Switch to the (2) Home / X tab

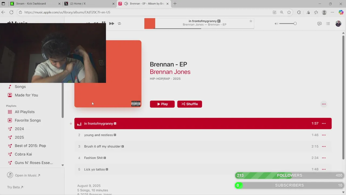[x=89, y=4]
